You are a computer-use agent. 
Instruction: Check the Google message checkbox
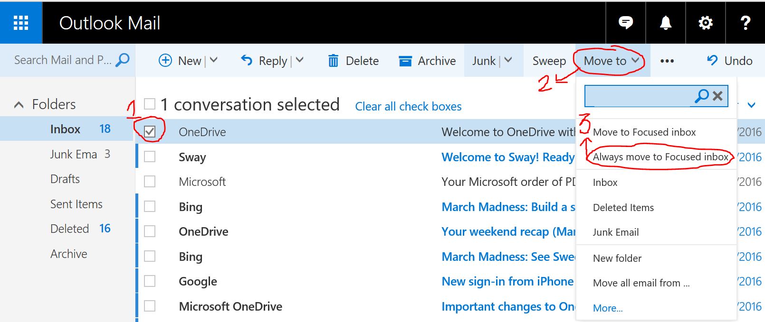click(x=150, y=281)
